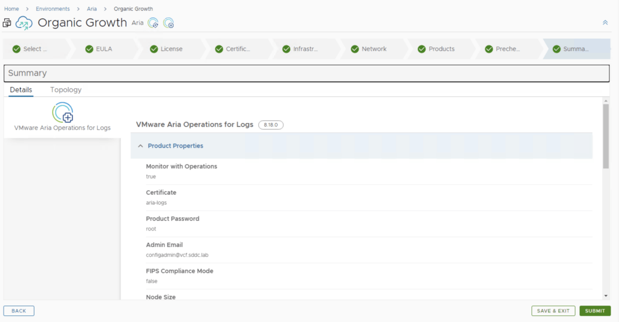Click the Back button
The image size is (619, 322).
point(19,311)
